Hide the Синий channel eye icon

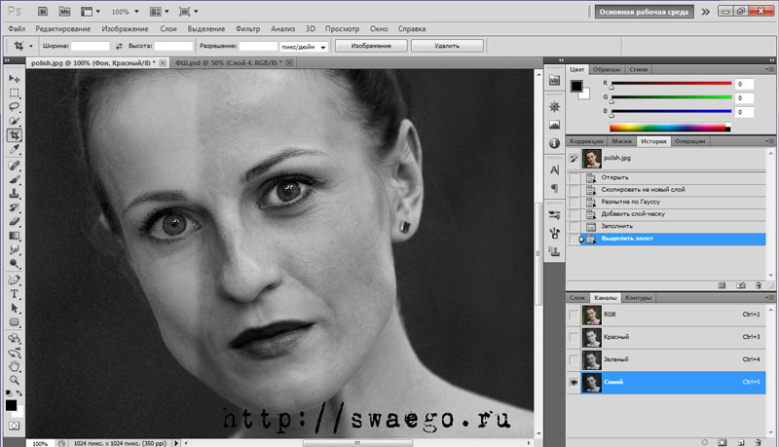click(x=574, y=383)
